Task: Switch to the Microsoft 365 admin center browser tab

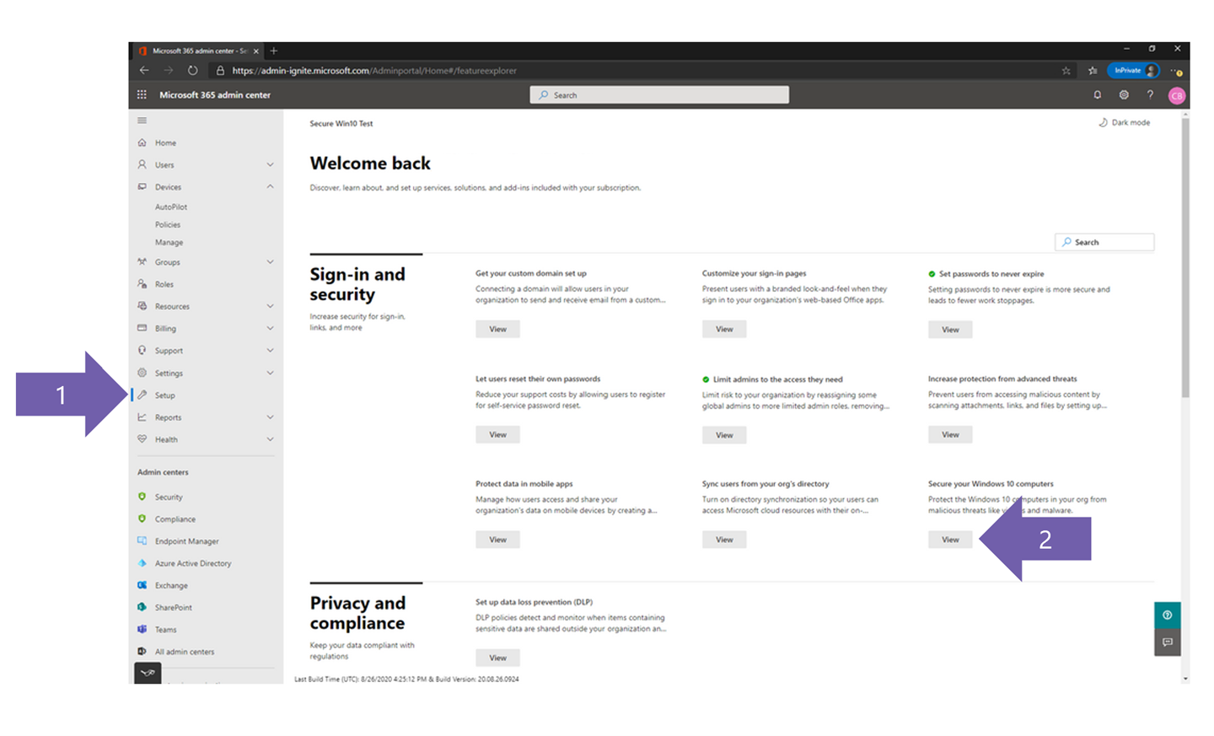Action: tap(200, 51)
